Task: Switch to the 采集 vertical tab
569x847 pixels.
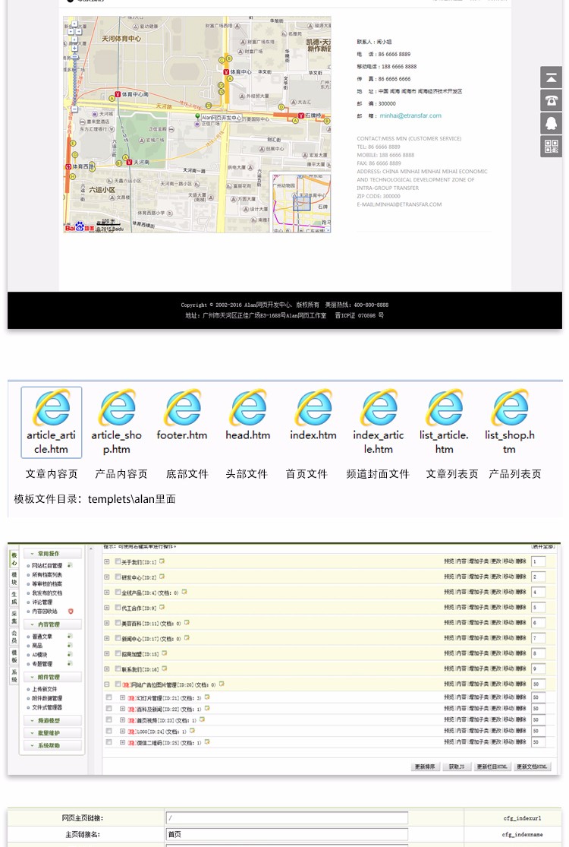Action: [x=14, y=618]
